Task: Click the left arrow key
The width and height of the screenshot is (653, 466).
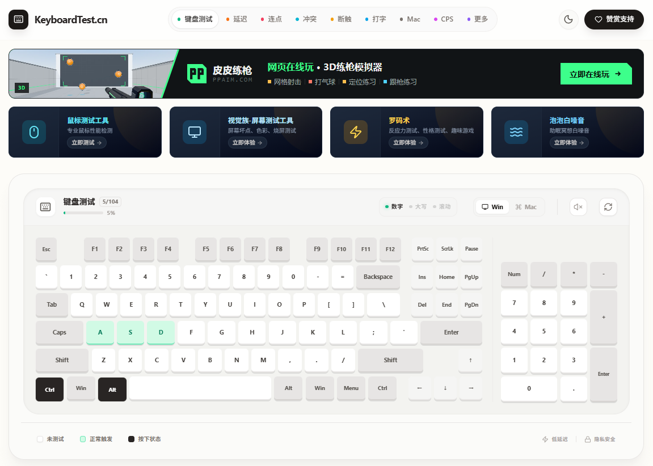Action: click(419, 388)
